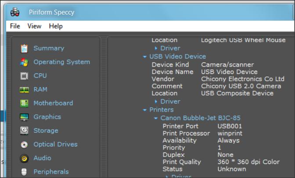295x178 pixels.
Task: Click the Printers heading
Action: click(x=162, y=110)
